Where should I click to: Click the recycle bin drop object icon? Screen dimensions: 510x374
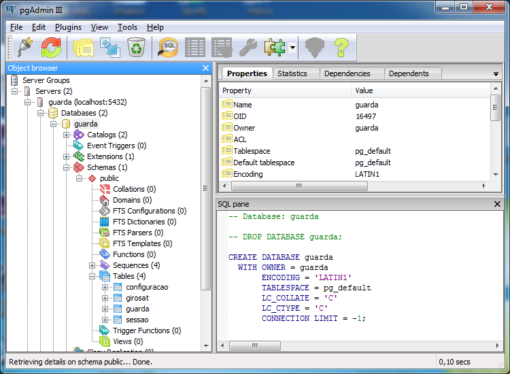click(136, 48)
